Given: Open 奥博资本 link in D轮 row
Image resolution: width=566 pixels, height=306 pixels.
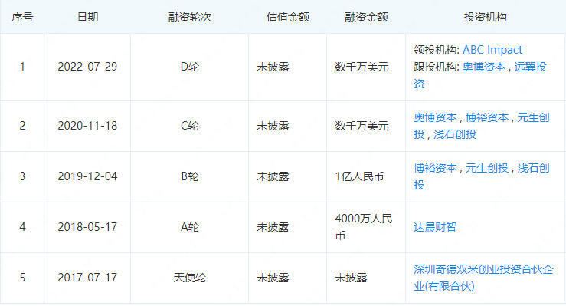Looking at the screenshot, I should coord(484,67).
